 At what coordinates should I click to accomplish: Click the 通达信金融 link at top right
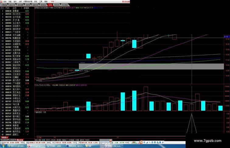point(126,2)
